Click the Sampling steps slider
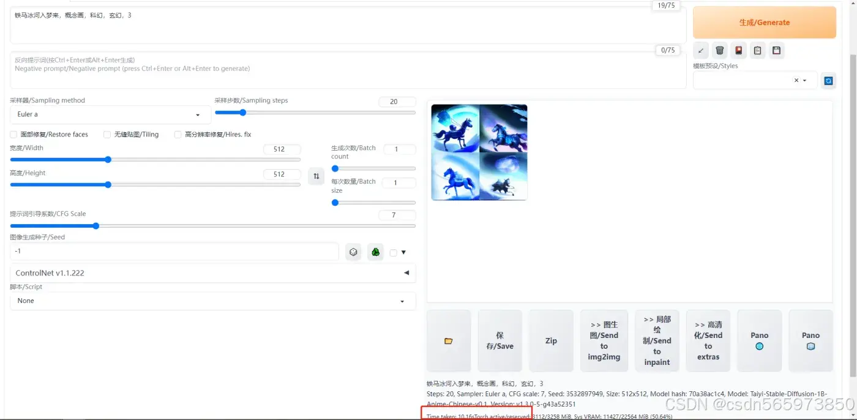Viewport: 857px width, 420px height. point(315,113)
